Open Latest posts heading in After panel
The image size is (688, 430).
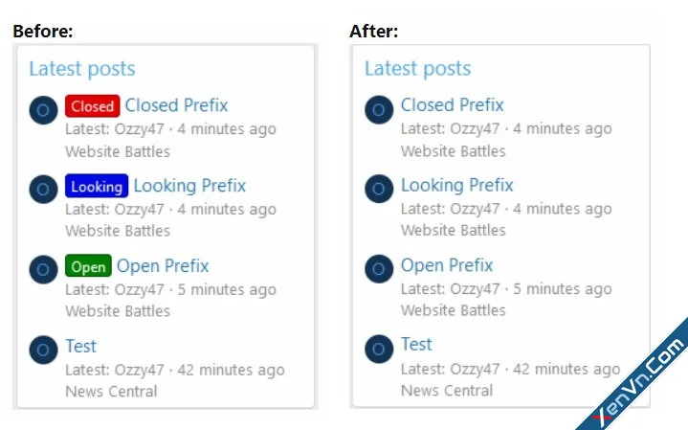pyautogui.click(x=418, y=68)
